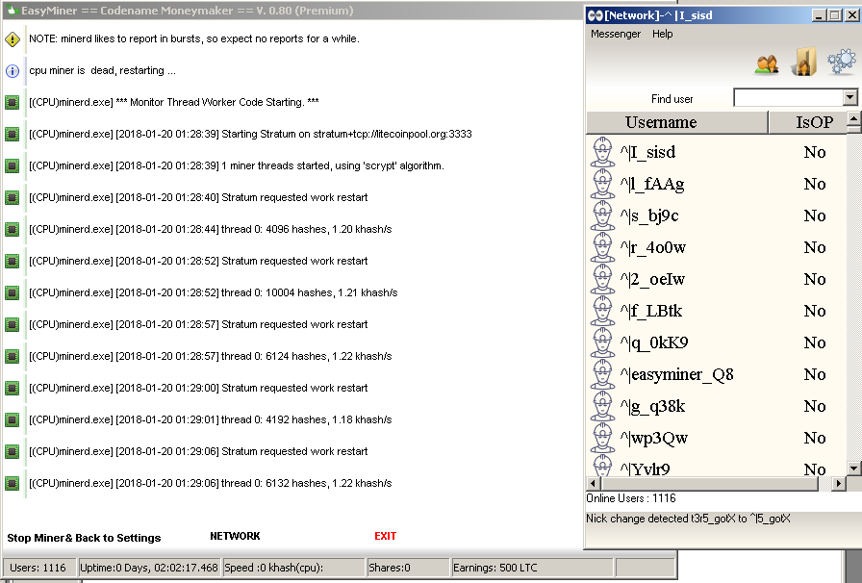Open the gears settings icon in Network window
This screenshot has height=583, width=862.
841,61
